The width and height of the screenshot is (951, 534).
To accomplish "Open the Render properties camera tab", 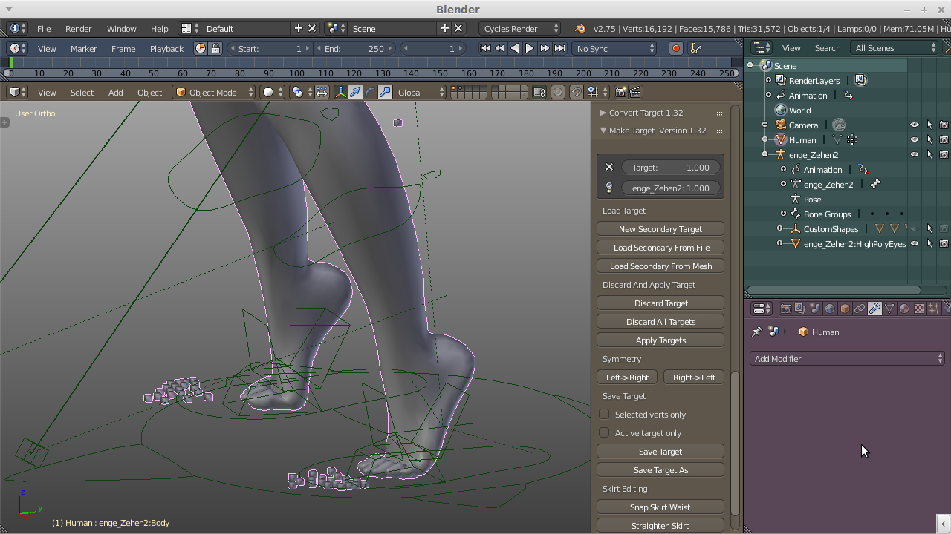I will [x=785, y=309].
